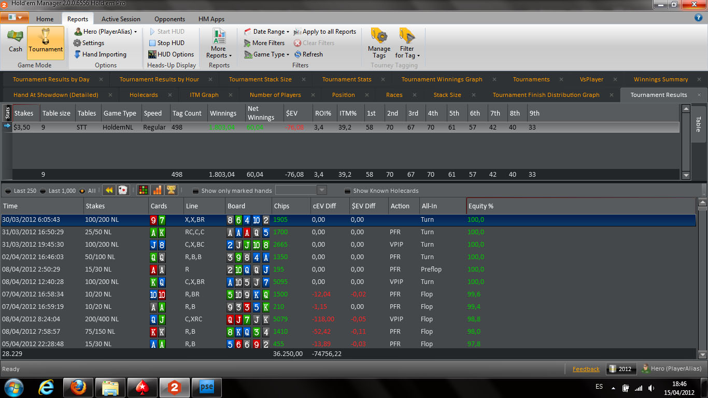Open the Game Type dropdown

[x=266, y=54]
